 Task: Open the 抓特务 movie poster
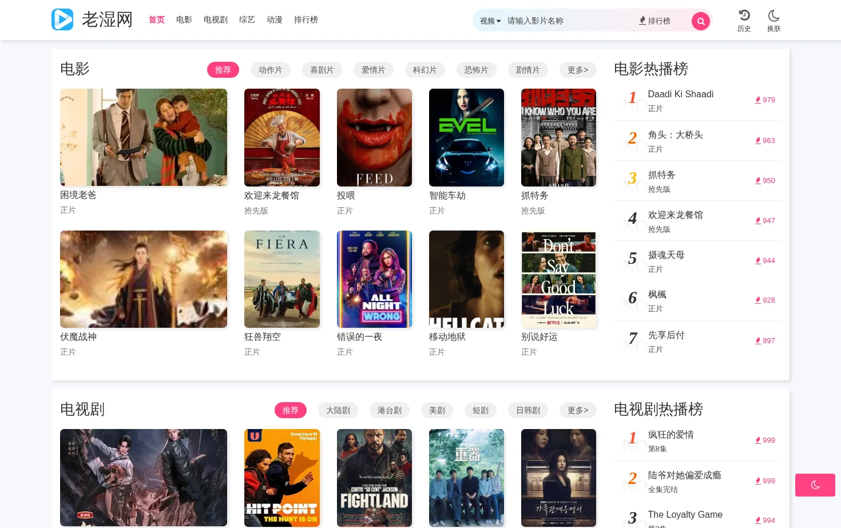pyautogui.click(x=558, y=137)
